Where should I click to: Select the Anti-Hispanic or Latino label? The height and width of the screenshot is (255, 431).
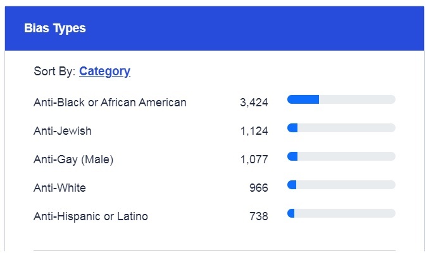tap(91, 216)
